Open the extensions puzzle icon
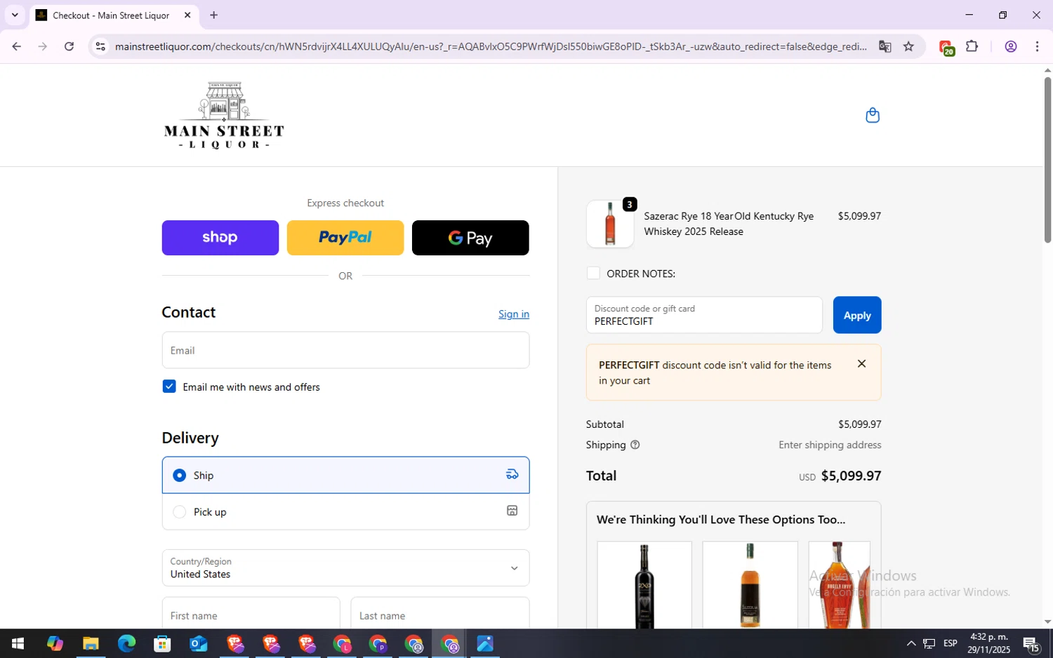 [x=972, y=46]
